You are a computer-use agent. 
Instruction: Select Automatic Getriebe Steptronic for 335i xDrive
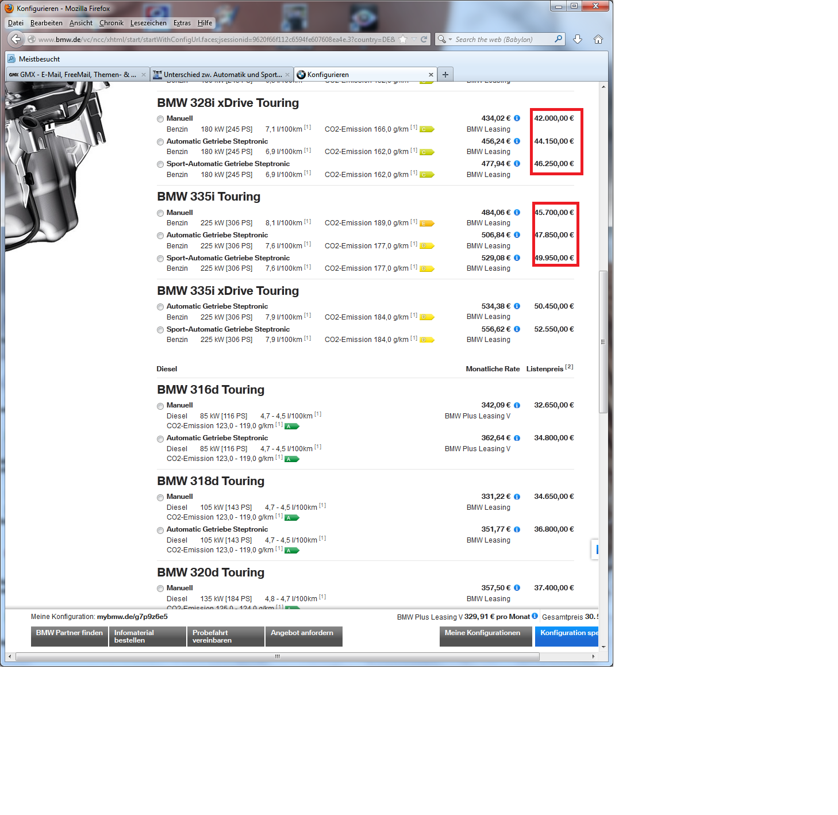pos(160,307)
